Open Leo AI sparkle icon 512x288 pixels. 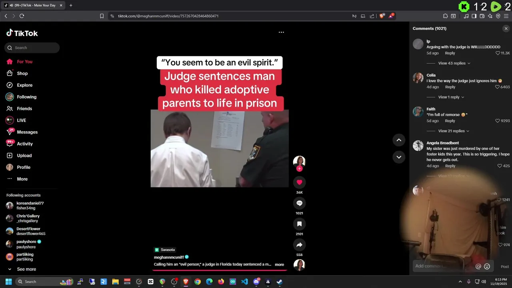click(x=490, y=16)
